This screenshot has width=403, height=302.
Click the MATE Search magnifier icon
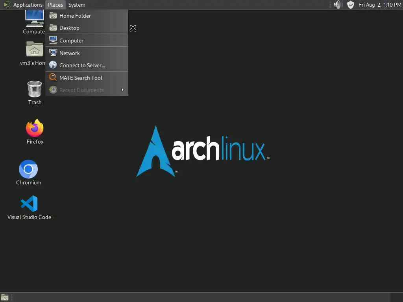tap(53, 77)
